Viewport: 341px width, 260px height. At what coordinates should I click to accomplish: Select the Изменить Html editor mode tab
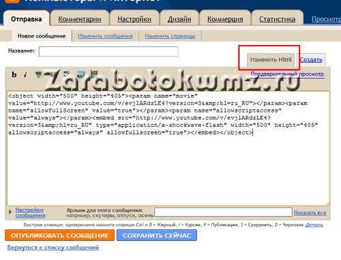tap(271, 60)
